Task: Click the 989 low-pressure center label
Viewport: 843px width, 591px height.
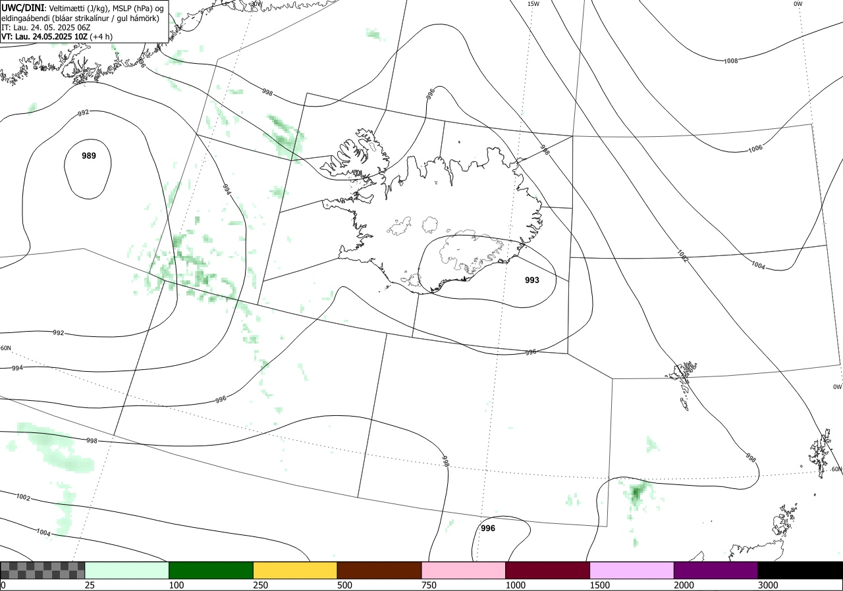Action: tap(89, 156)
